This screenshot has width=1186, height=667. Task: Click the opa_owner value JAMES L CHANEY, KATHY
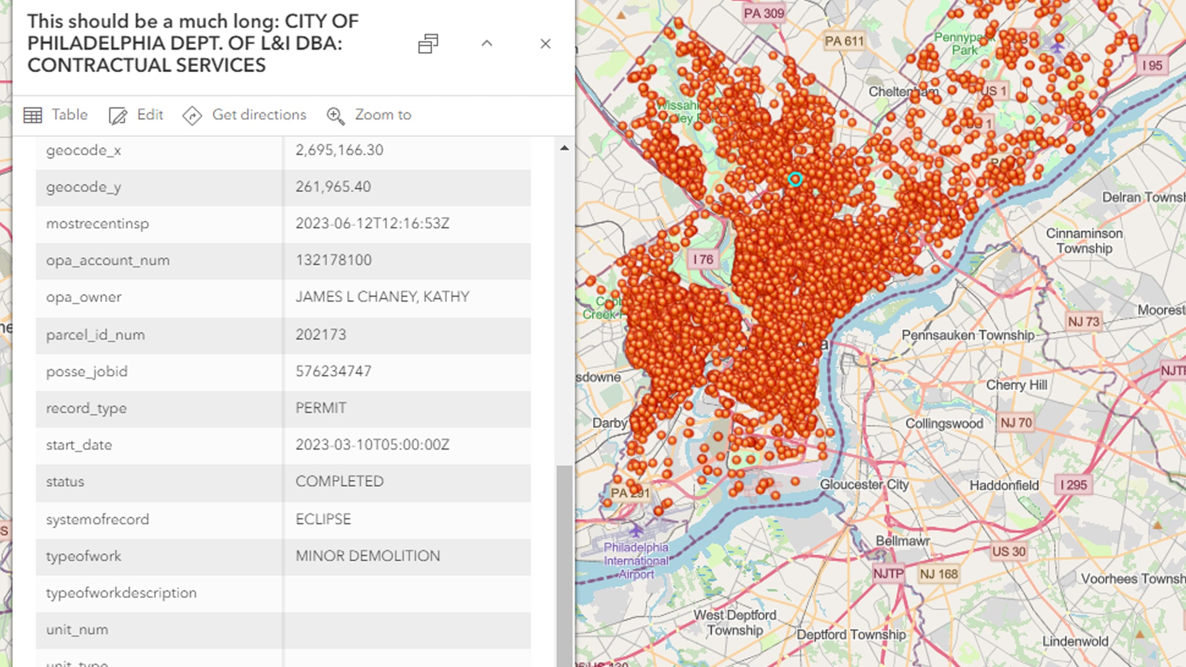coord(382,297)
